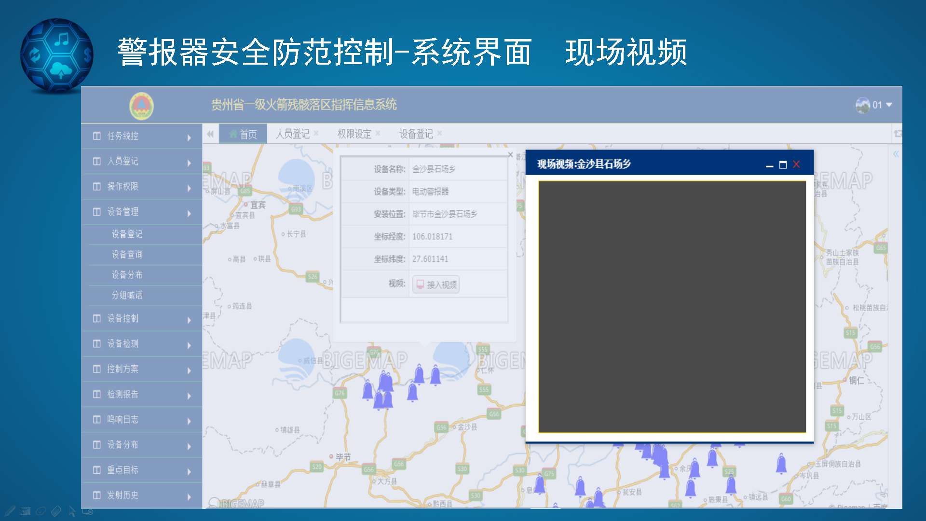
Task: Switch to the 设备登记 tab
Action: tap(416, 134)
